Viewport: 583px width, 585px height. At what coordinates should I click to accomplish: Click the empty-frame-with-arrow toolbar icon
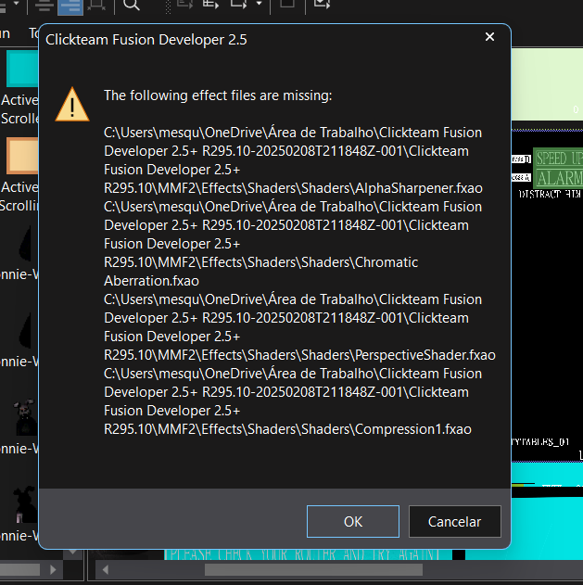click(239, 4)
